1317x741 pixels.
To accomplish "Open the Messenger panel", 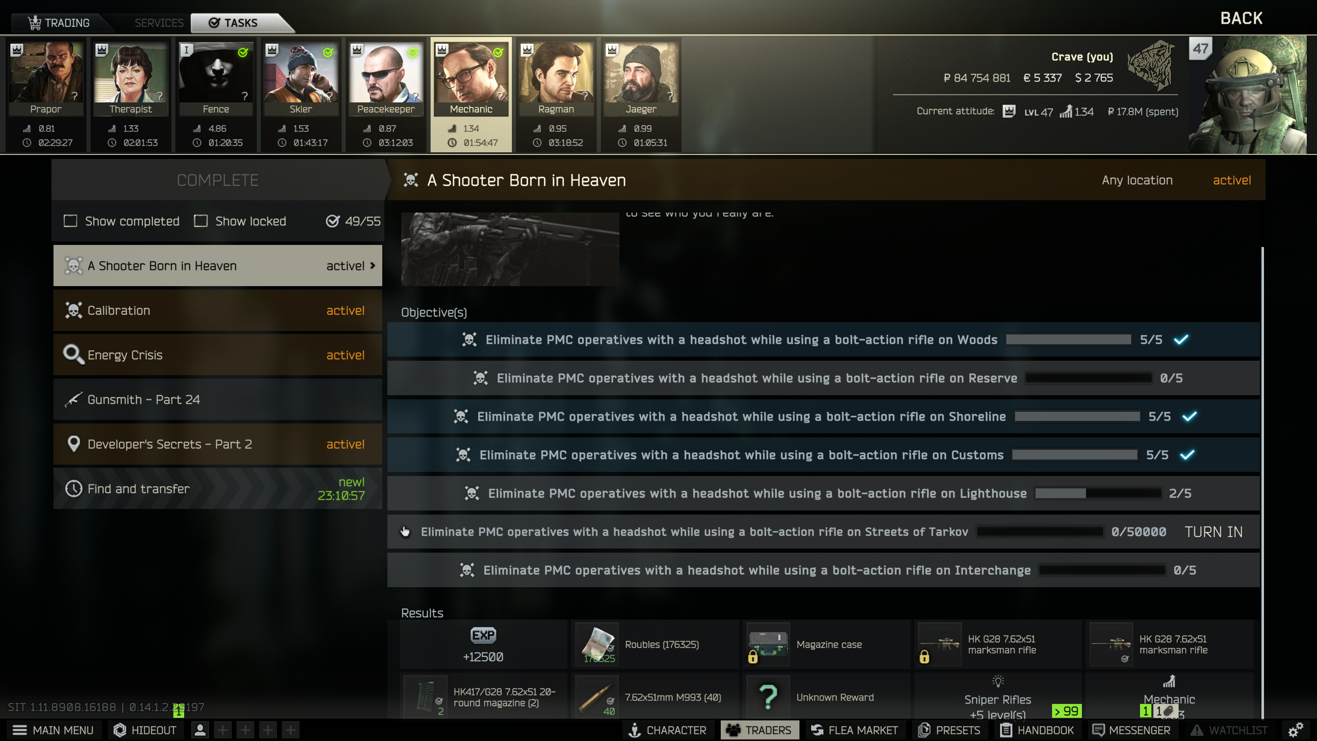I will click(1131, 730).
